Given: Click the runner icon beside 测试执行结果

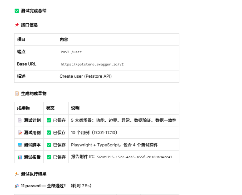Looking at the screenshot, I should 17,174.
